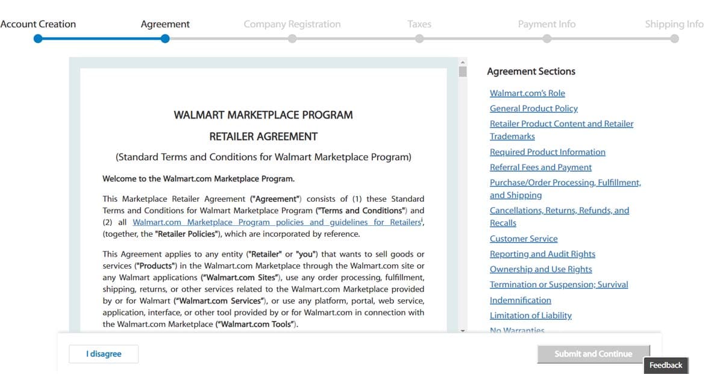
Task: Click the Payment Info step circle
Action: [546, 39]
